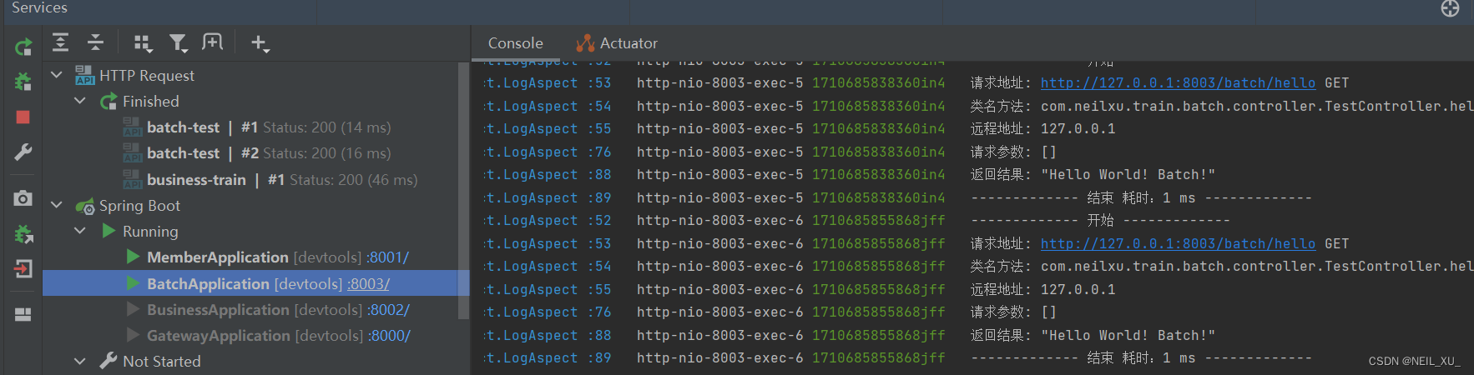Screen dimensions: 1474x375
Task: Click the Add Service plus icon
Action: 260,43
